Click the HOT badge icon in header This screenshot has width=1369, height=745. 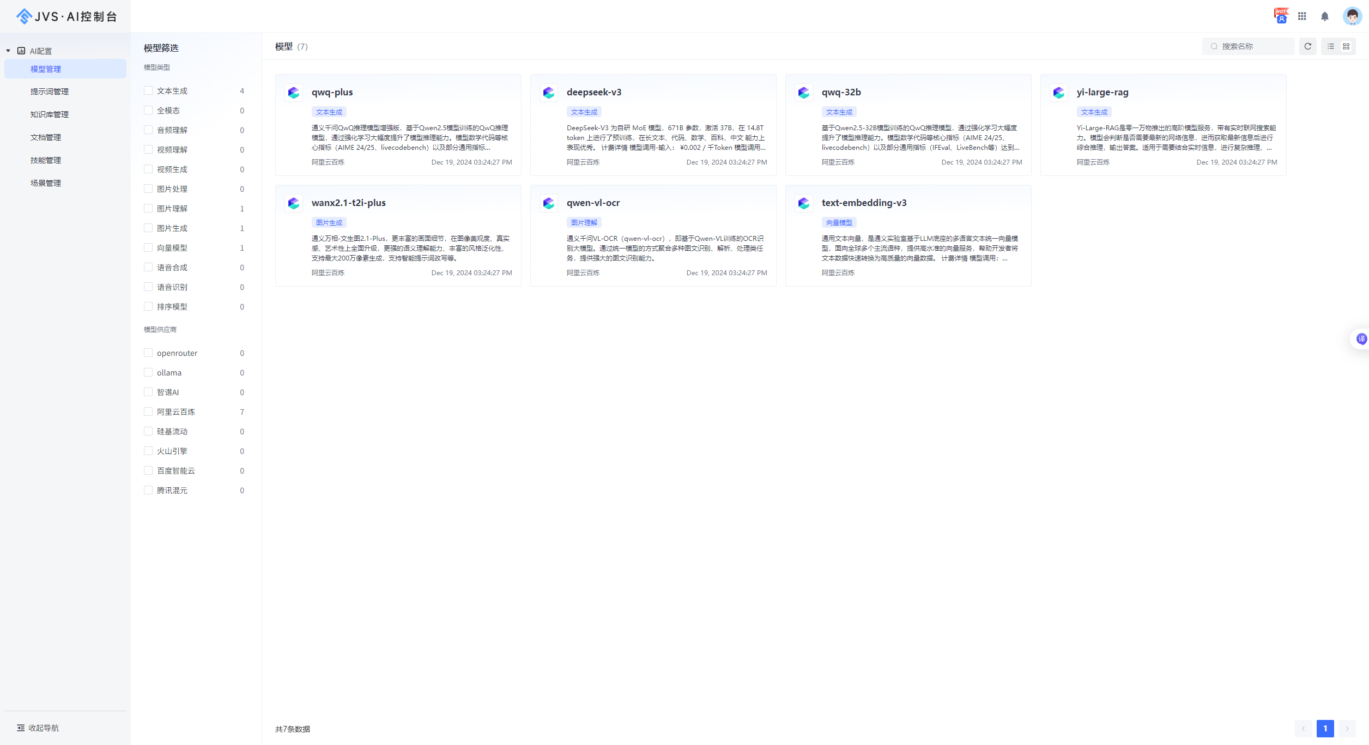click(1281, 16)
